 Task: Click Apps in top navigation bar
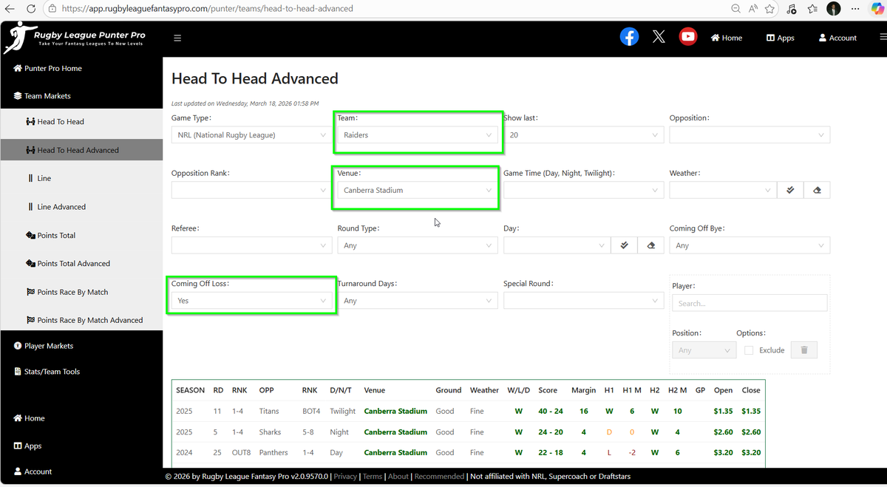click(x=780, y=38)
